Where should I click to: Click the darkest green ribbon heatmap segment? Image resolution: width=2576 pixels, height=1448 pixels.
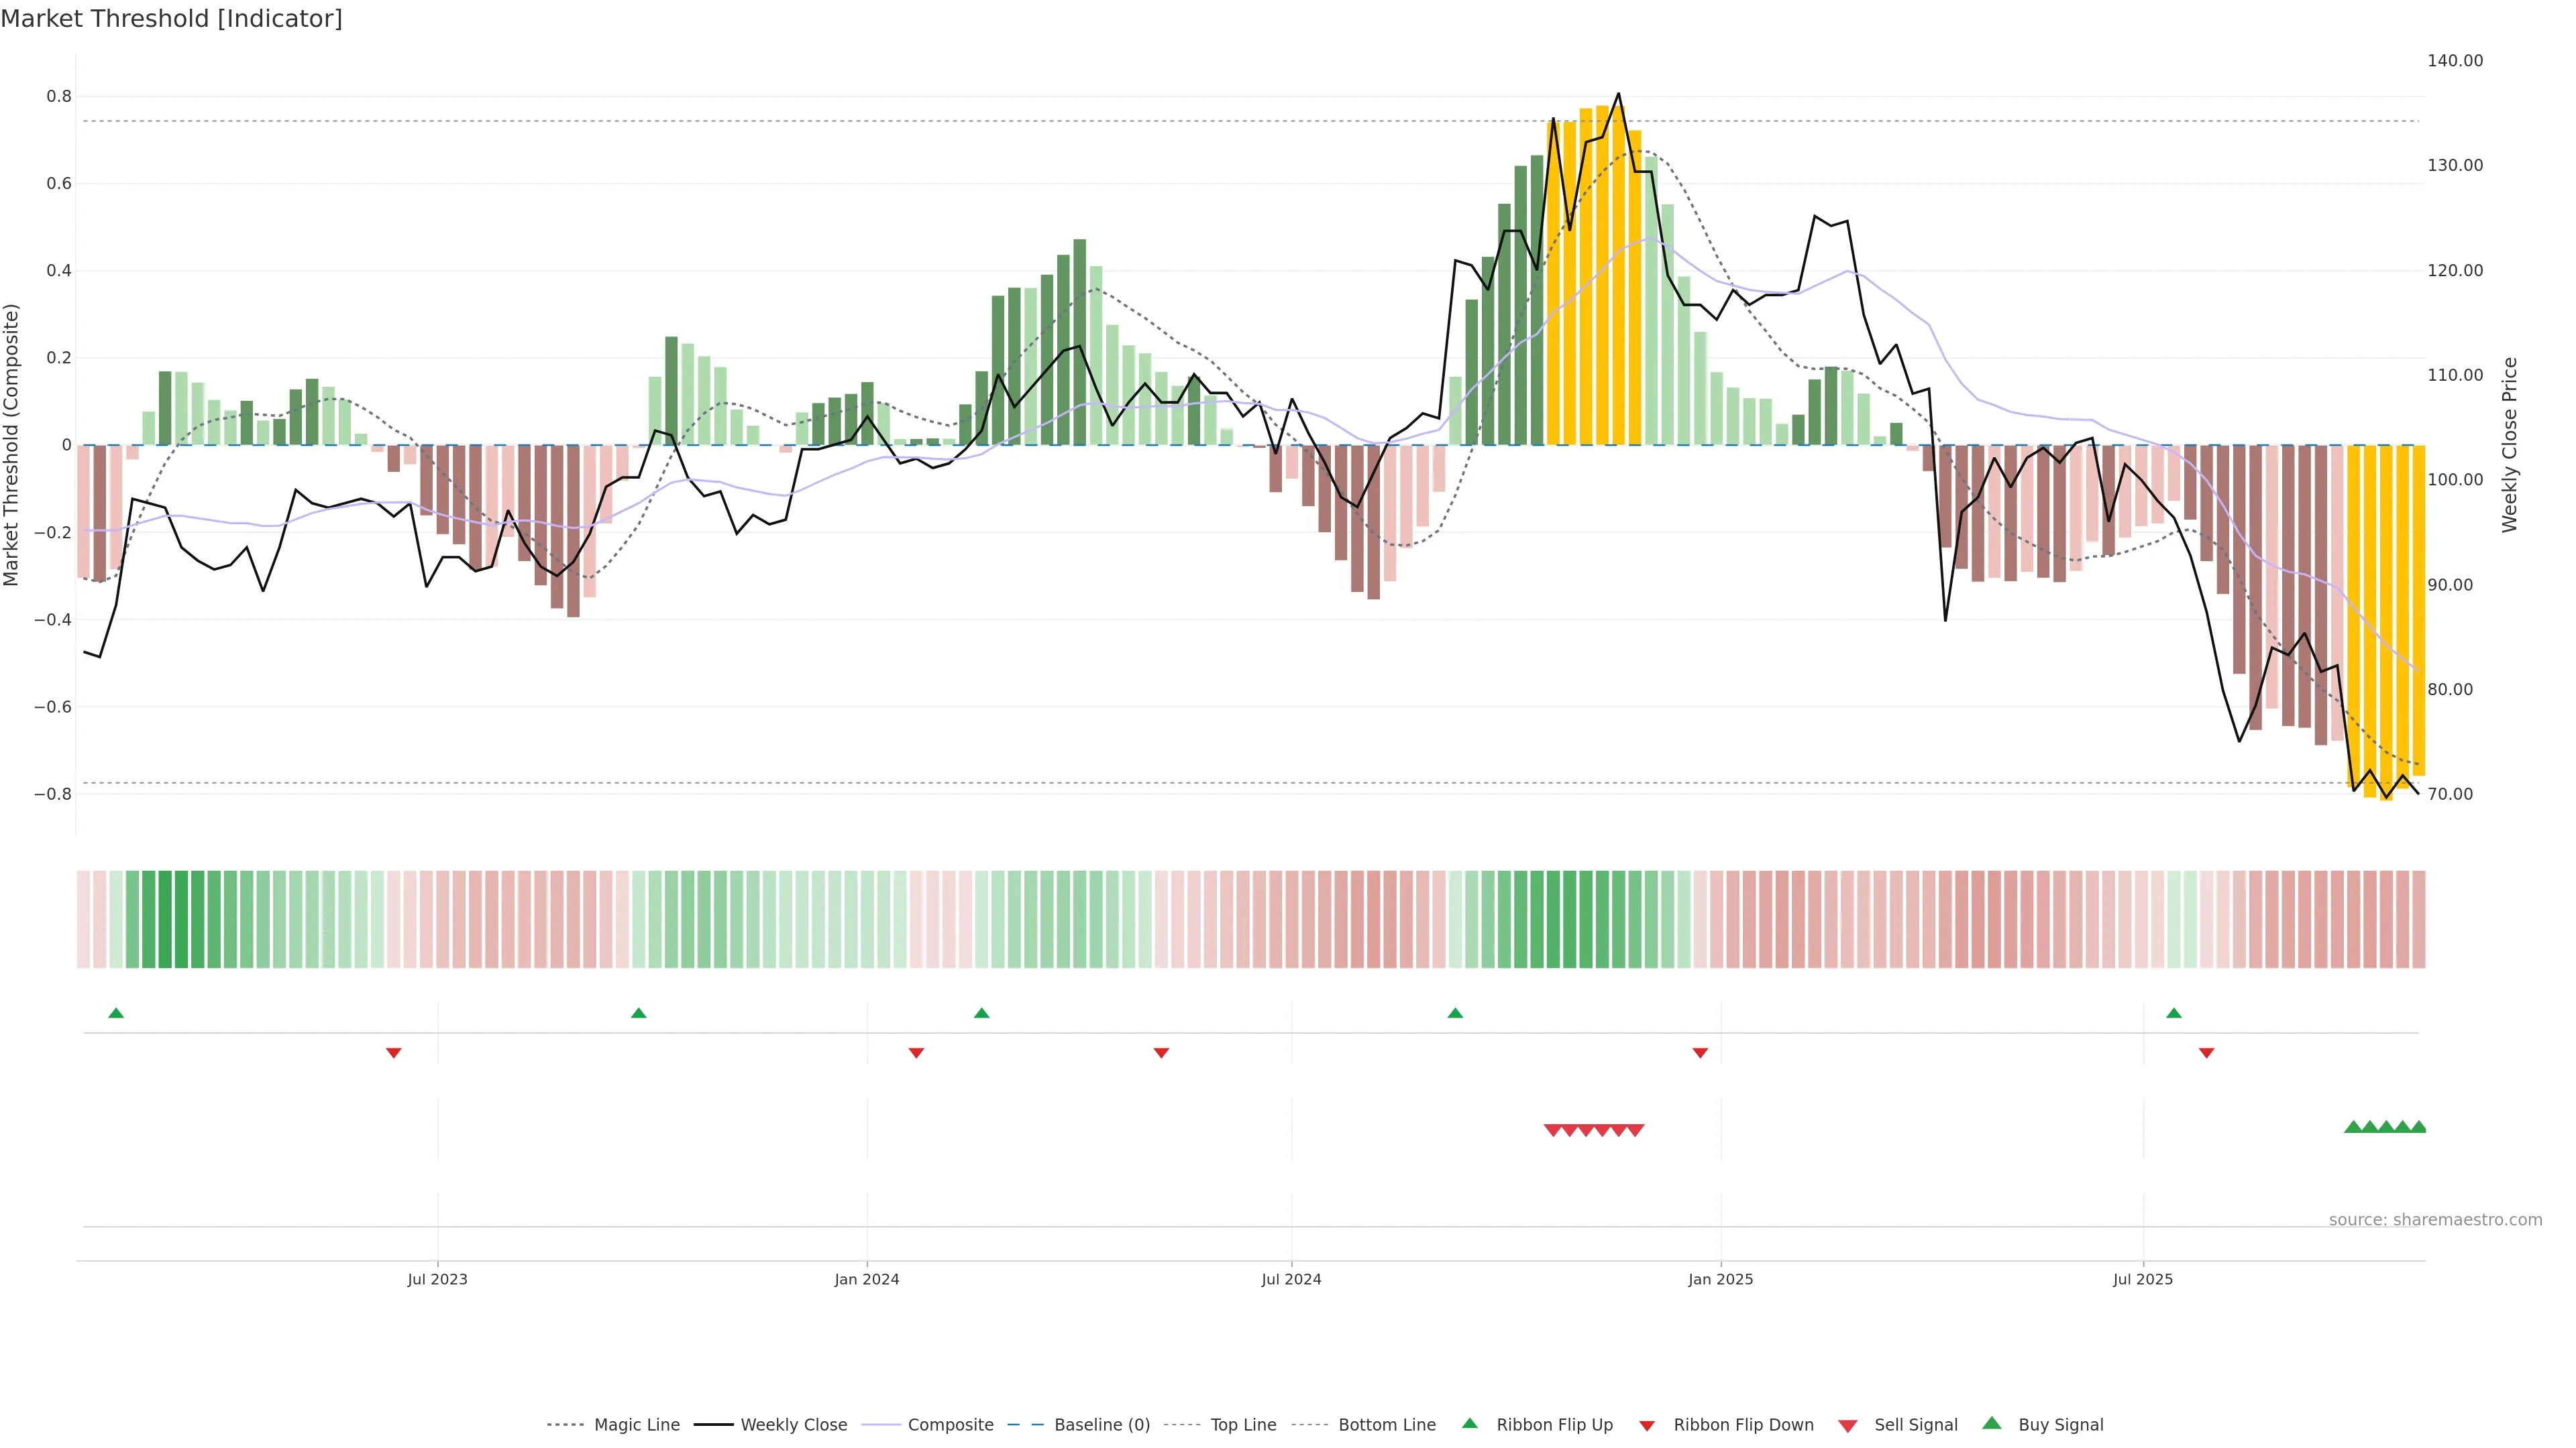pyautogui.click(x=165, y=918)
